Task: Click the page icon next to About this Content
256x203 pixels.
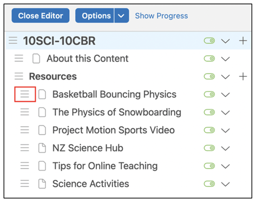Action: [x=36, y=58]
